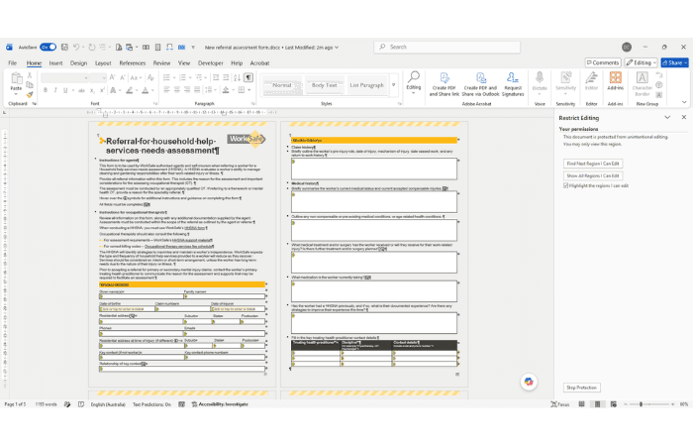693x446 pixels.
Task: Click the Add-ins icon
Action: 615,80
